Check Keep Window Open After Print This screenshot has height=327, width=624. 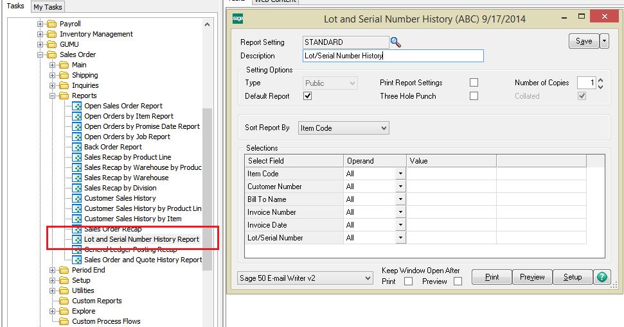point(408,281)
